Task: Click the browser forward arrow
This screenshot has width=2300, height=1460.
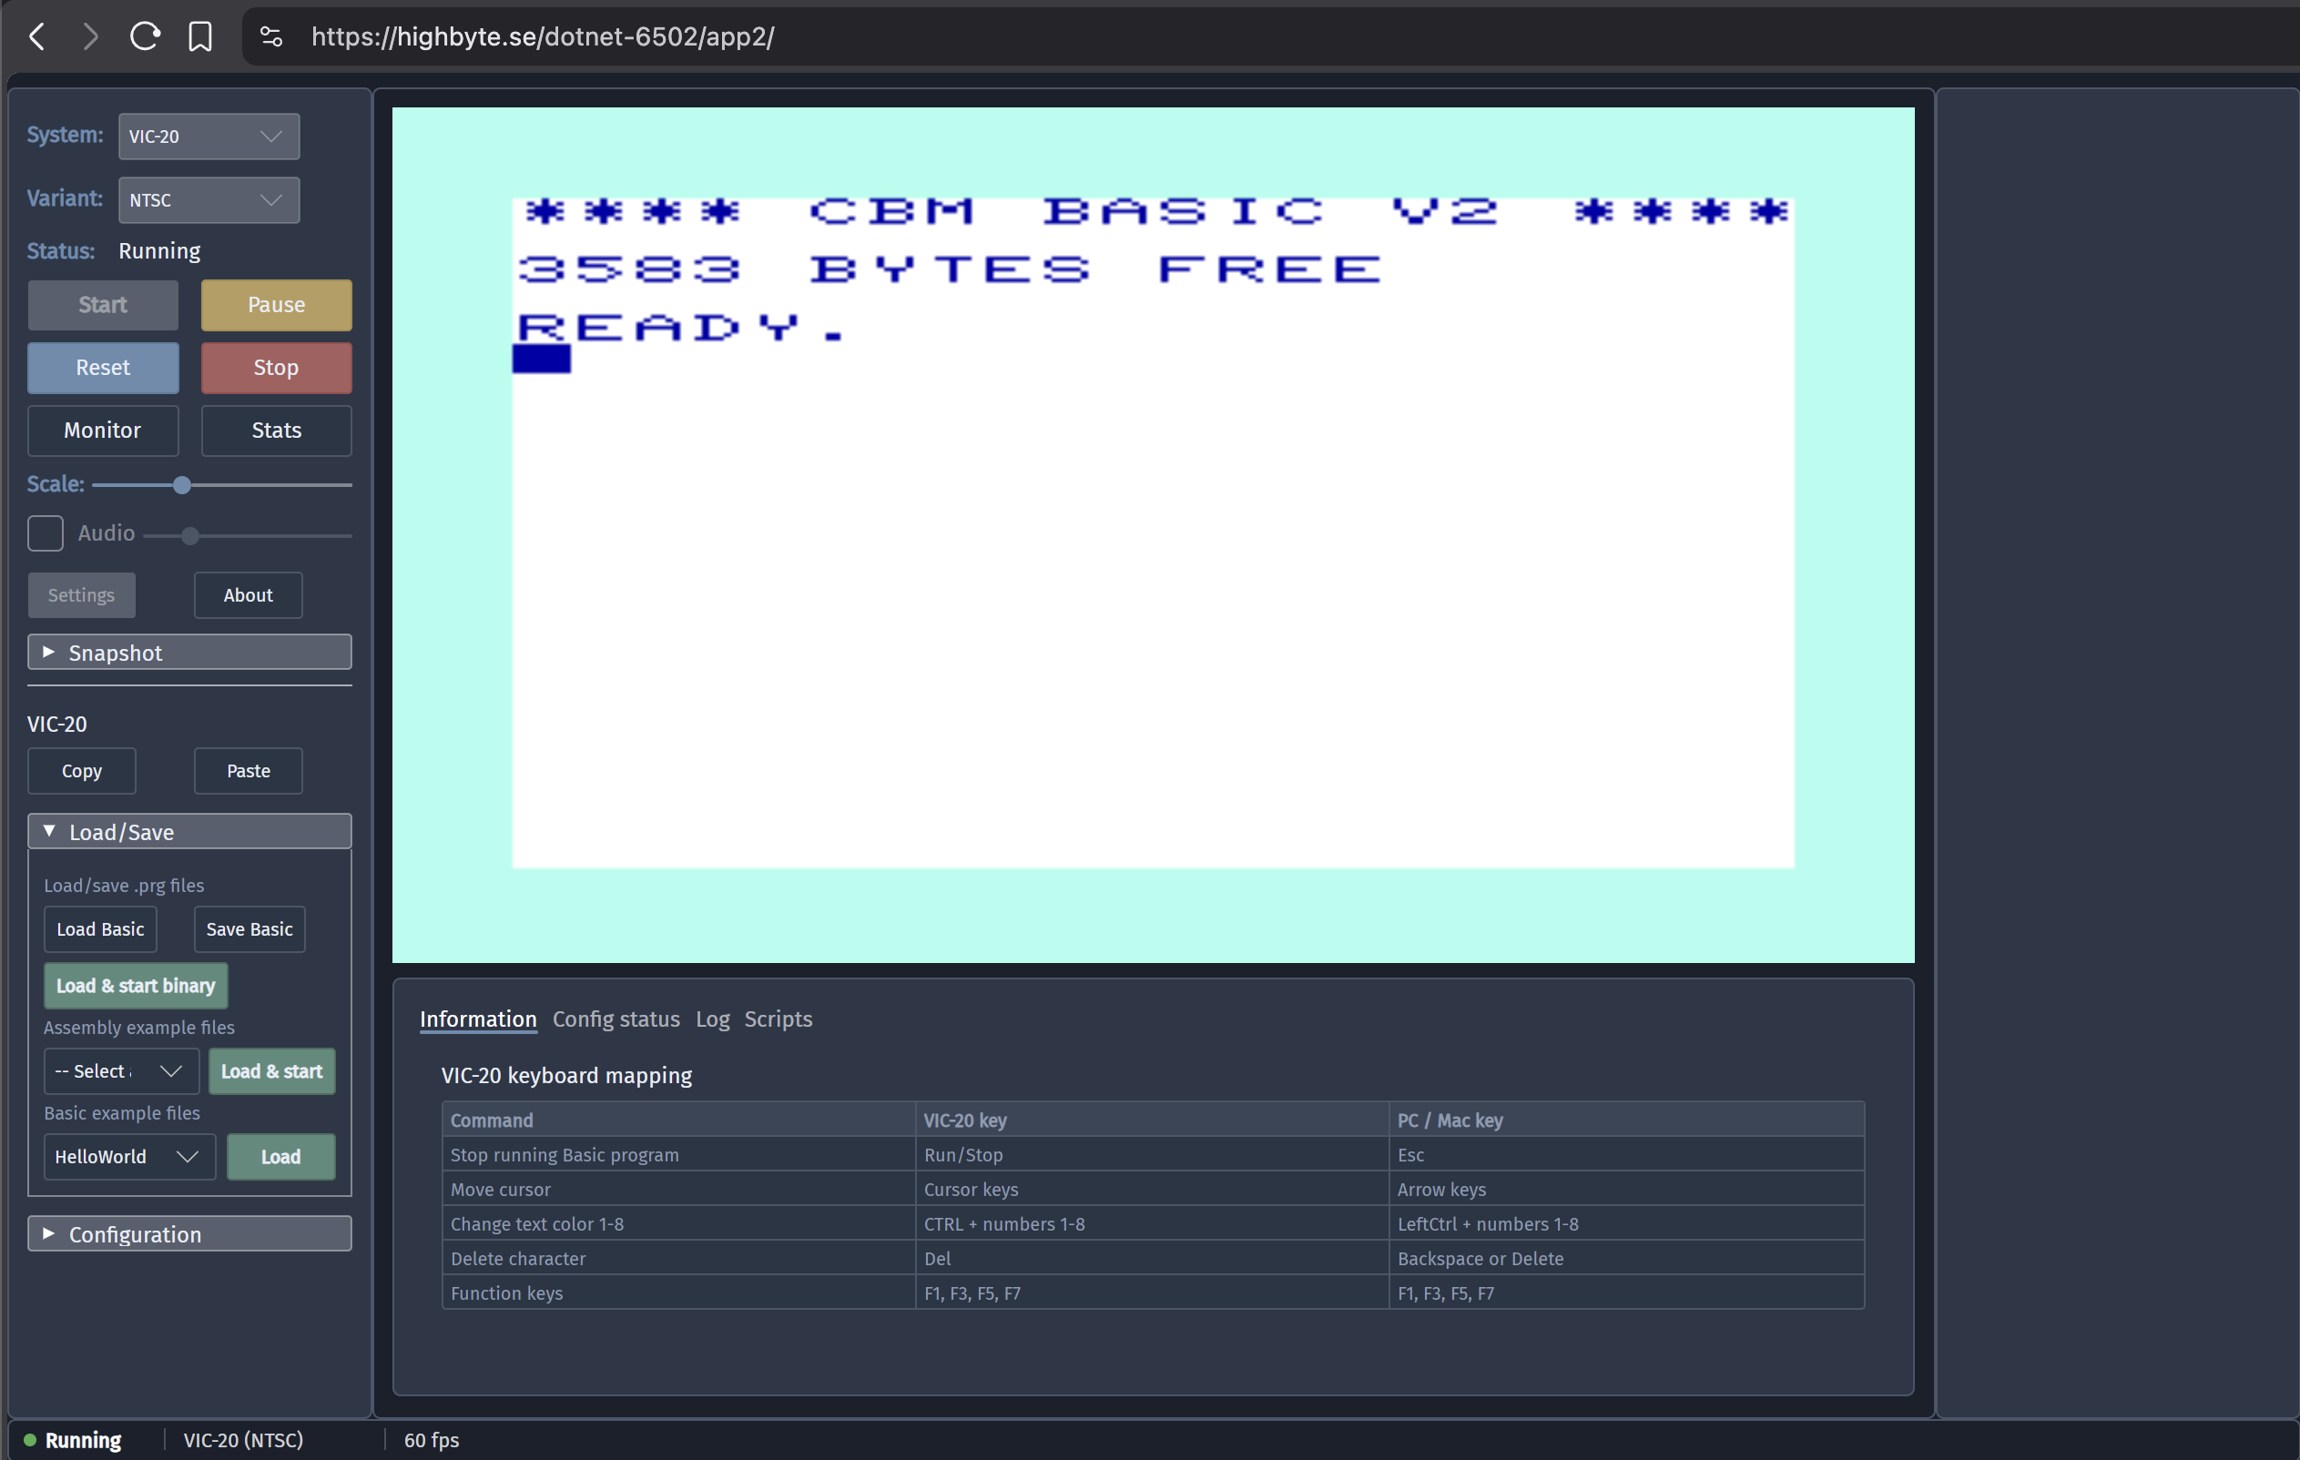Action: coord(90,37)
